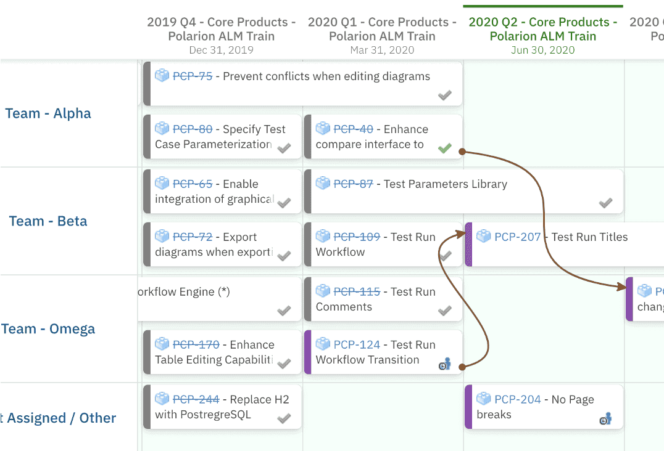Image resolution: width=664 pixels, height=451 pixels.
Task: Click the feature icon beside PCP-87
Action: point(323,183)
